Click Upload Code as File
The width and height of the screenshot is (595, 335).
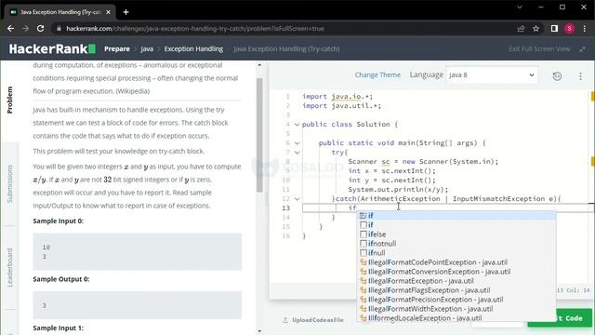(313, 320)
